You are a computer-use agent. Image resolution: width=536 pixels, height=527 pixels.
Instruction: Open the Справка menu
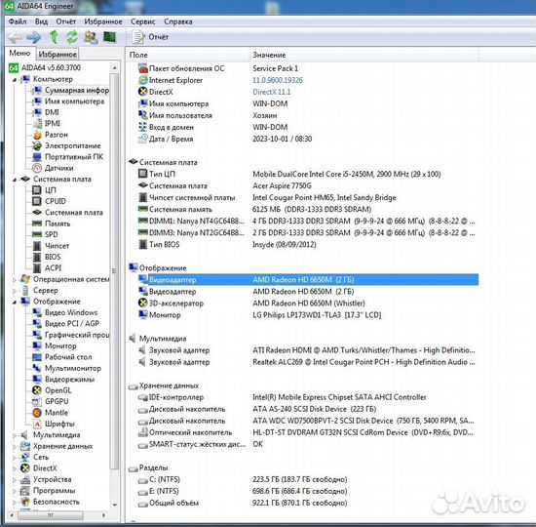pyautogui.click(x=177, y=21)
